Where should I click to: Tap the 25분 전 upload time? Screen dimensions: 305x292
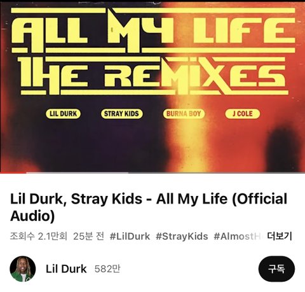[88, 236]
